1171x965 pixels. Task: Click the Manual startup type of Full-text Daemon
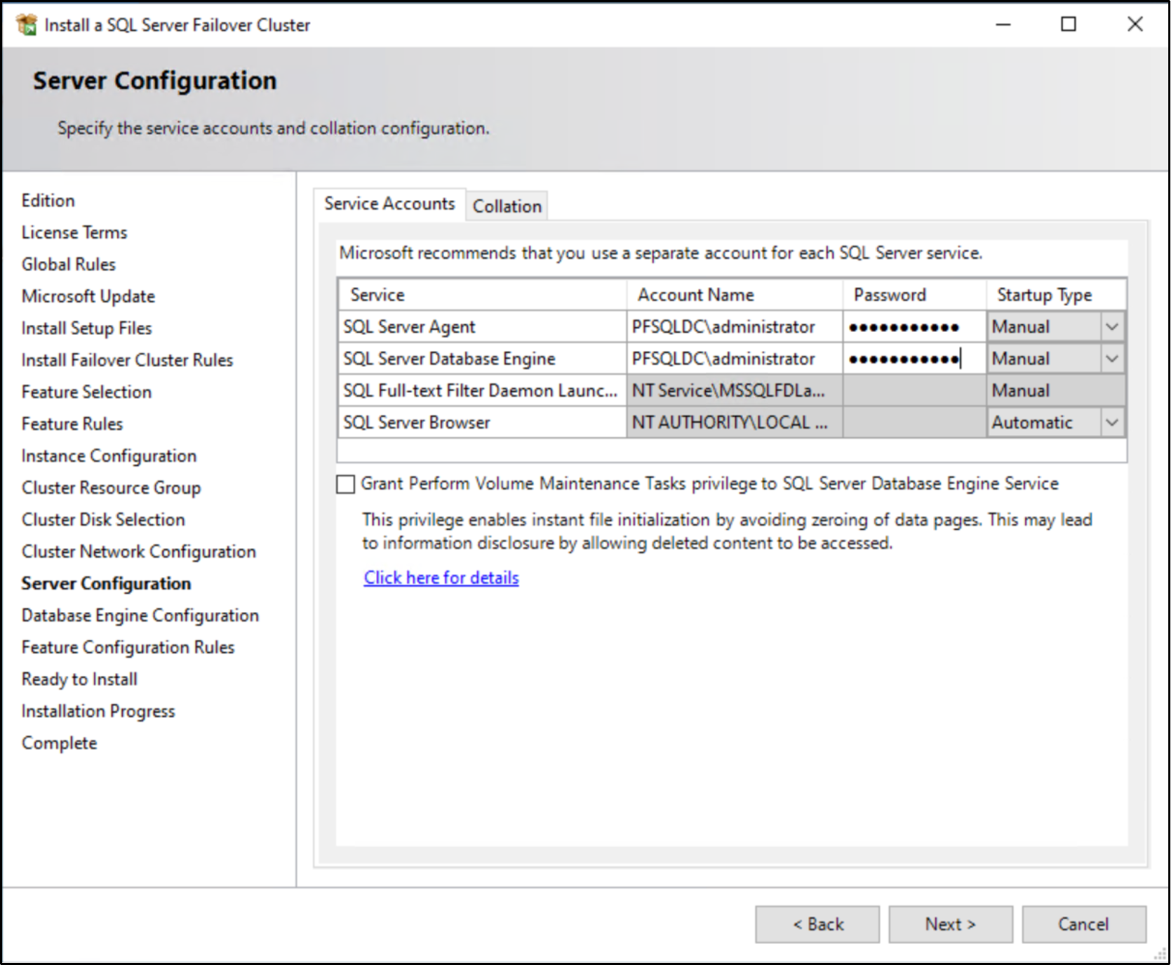point(1056,390)
